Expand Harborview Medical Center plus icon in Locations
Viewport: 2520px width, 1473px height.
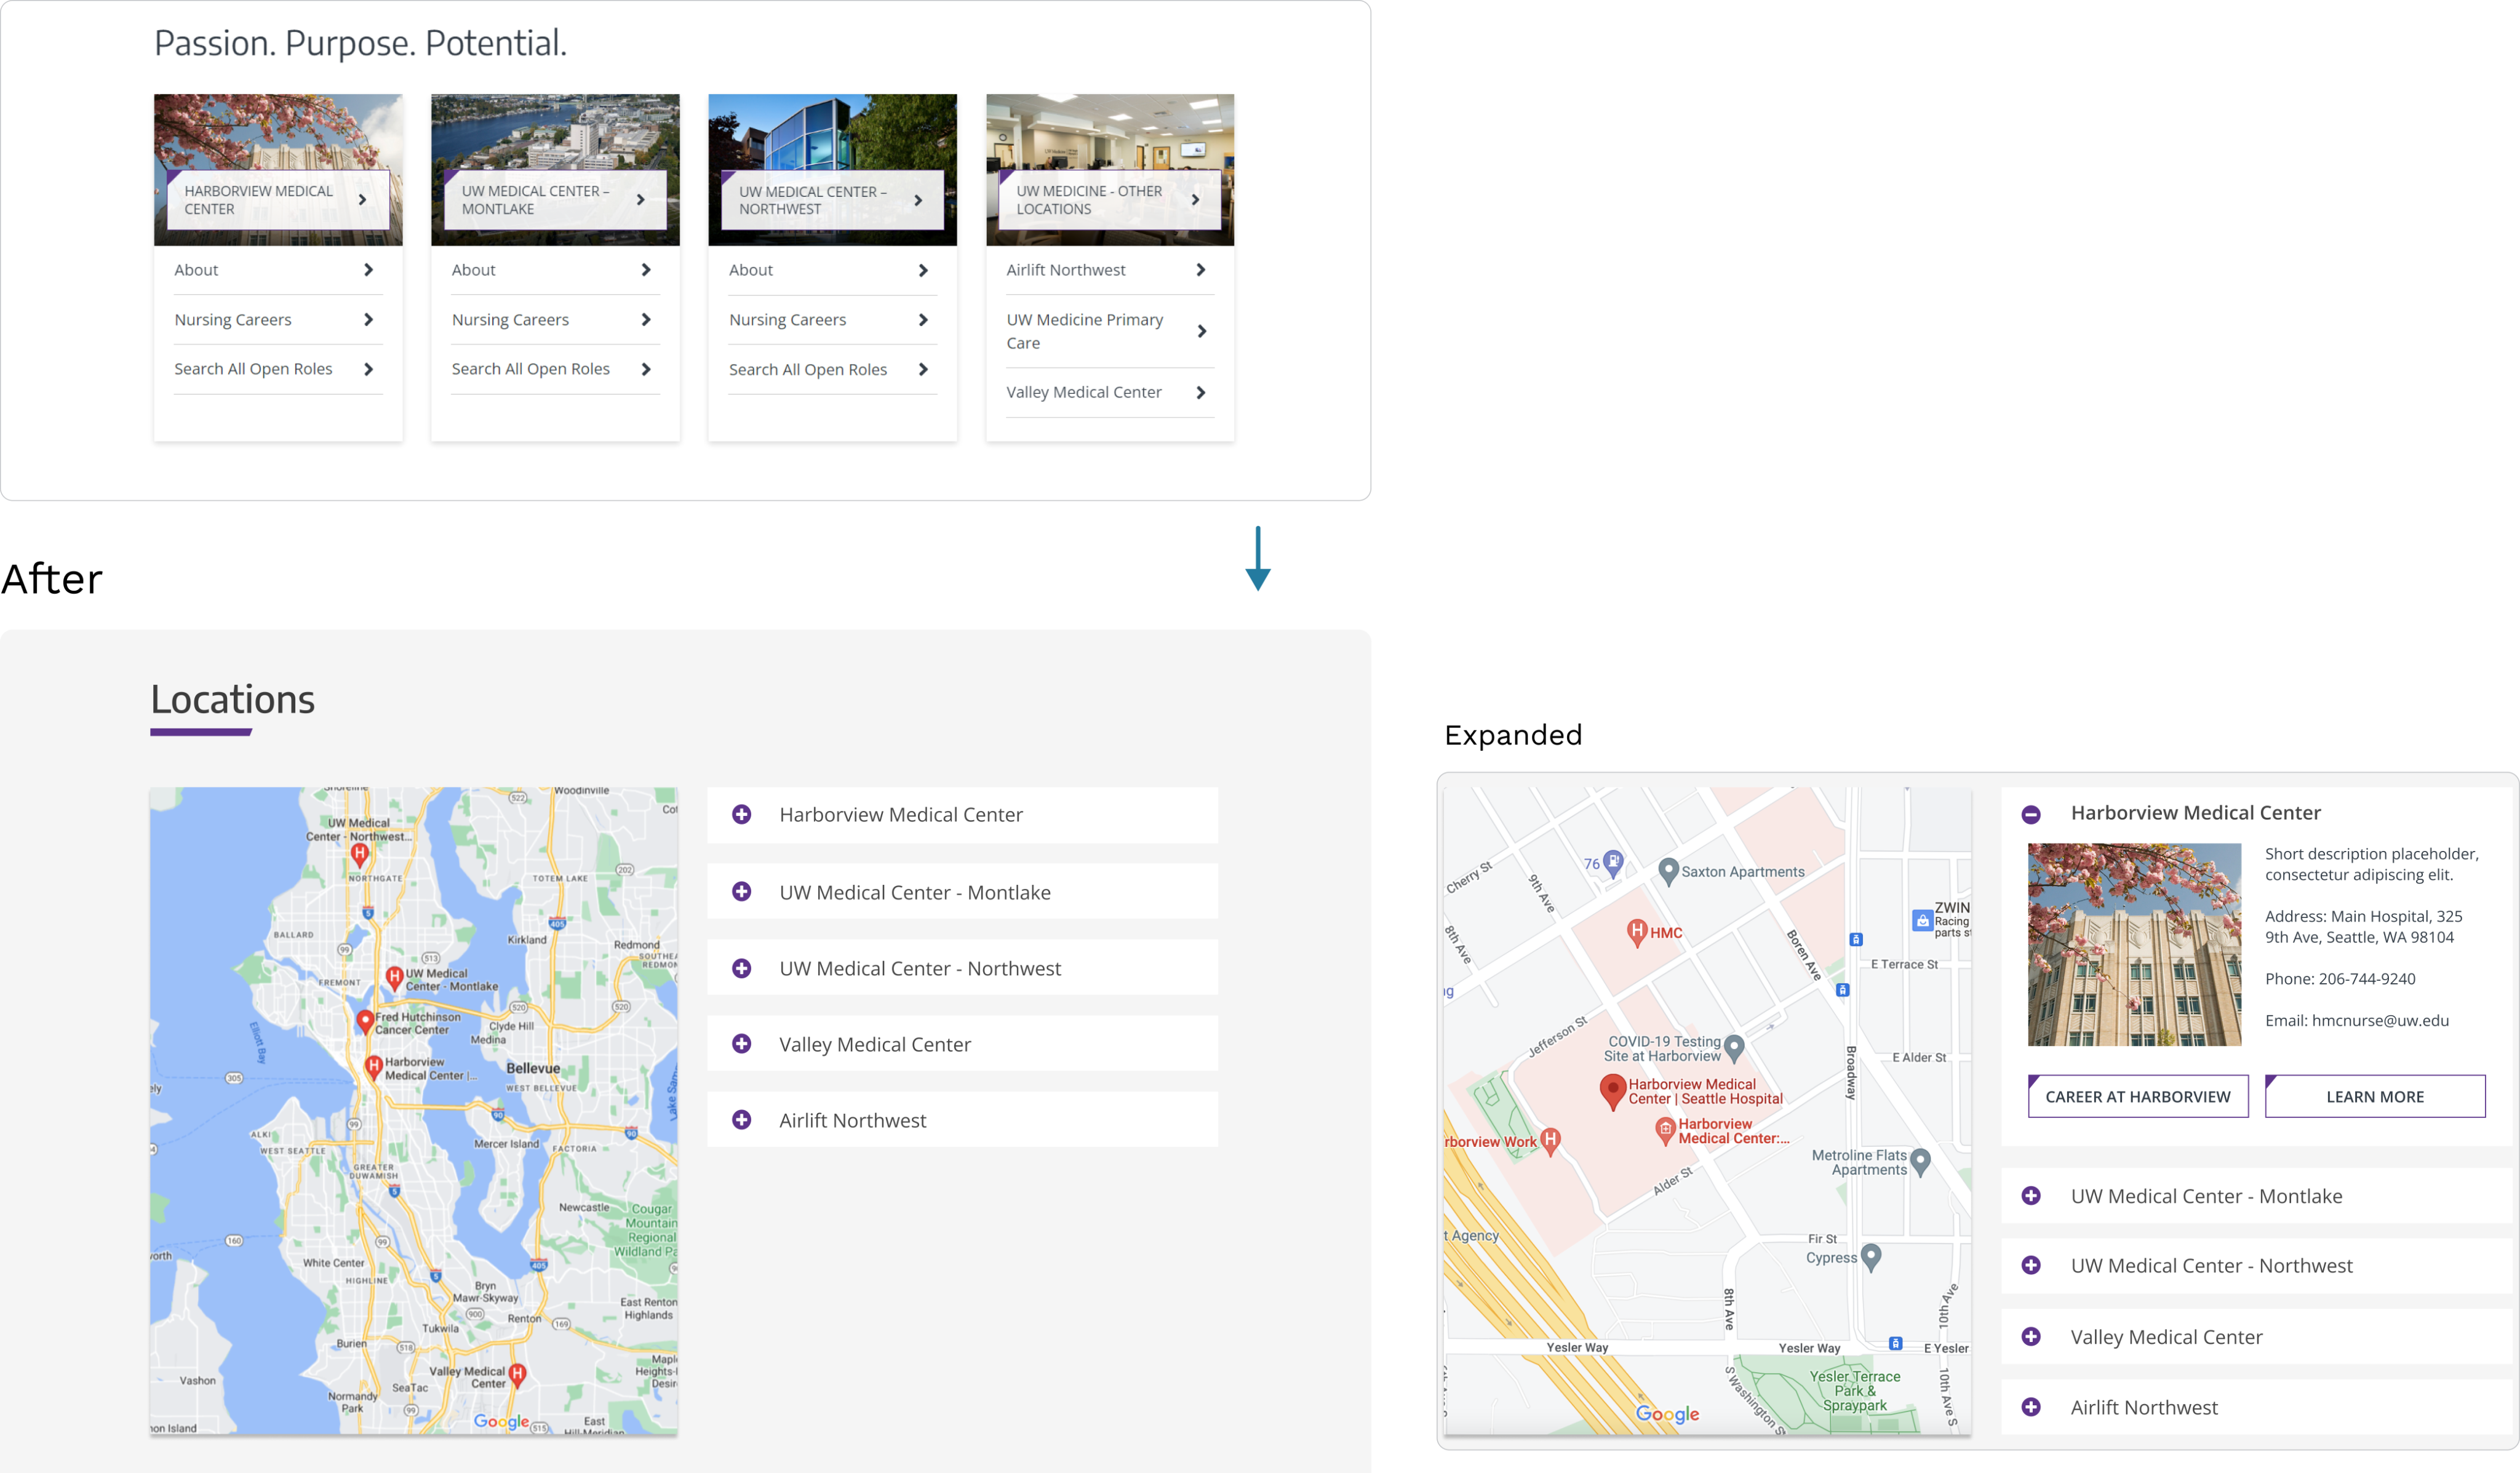(x=741, y=815)
